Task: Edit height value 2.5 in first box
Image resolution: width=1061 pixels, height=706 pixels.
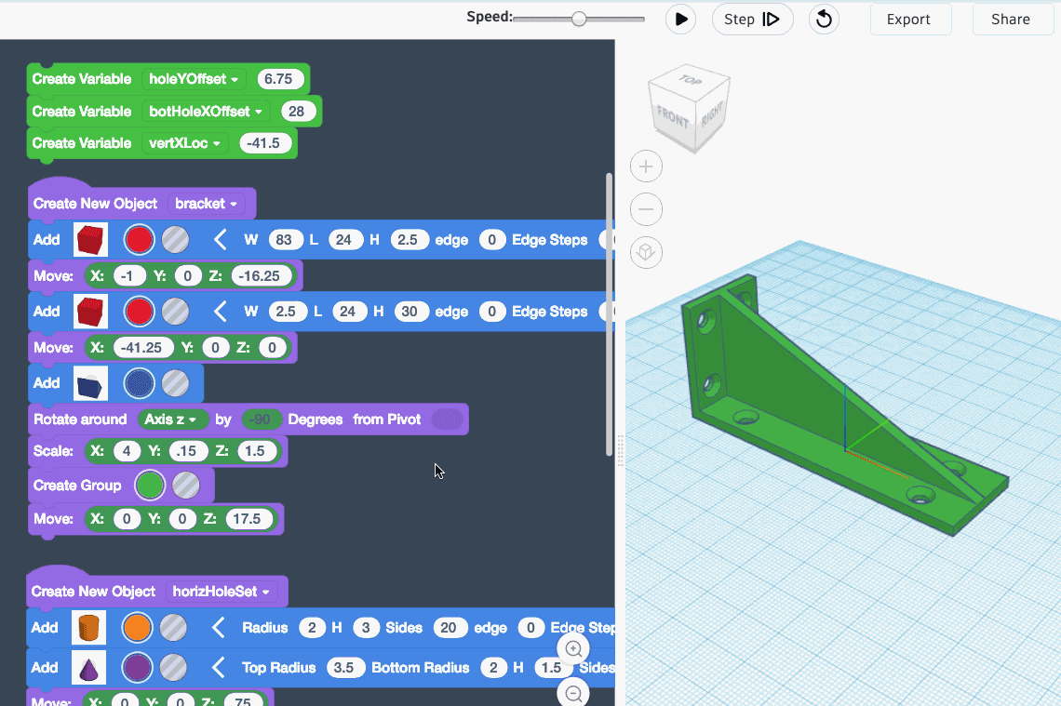Action: click(408, 240)
